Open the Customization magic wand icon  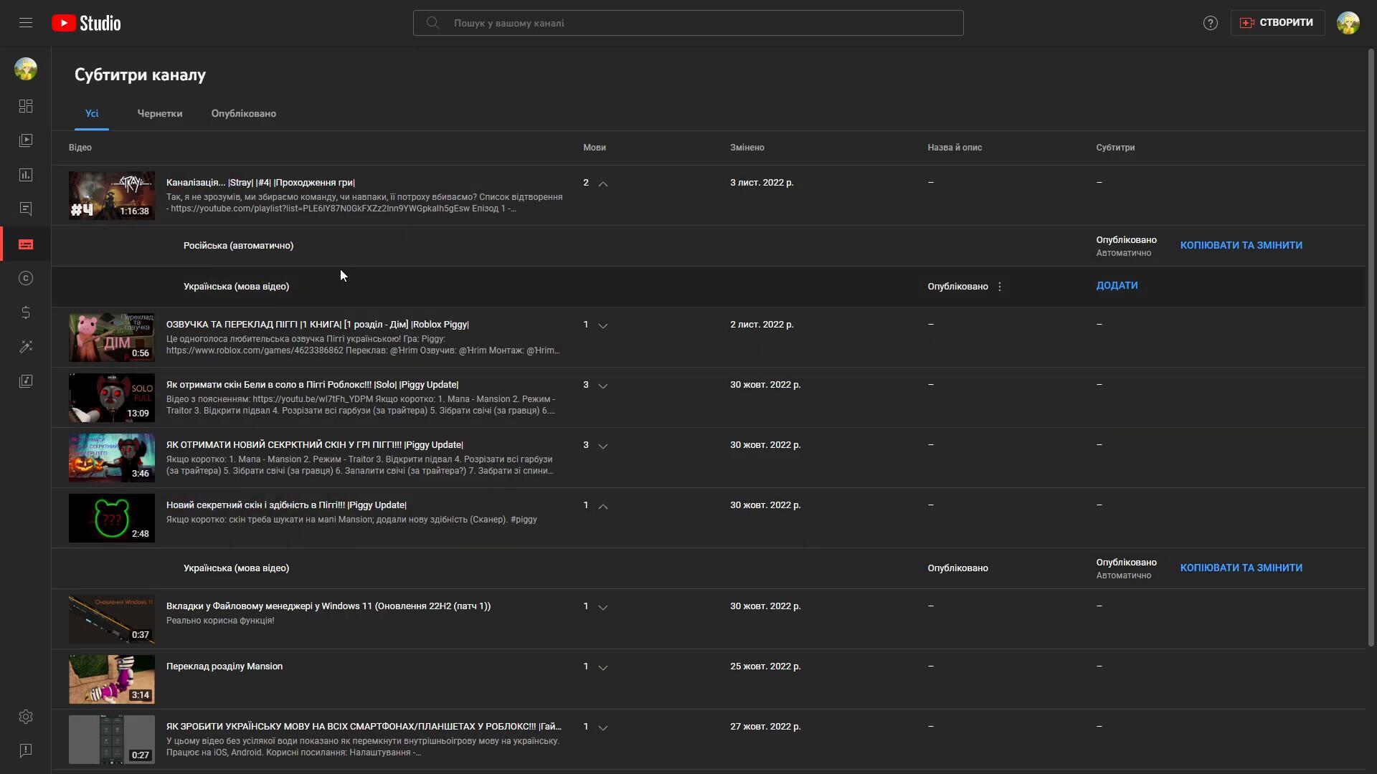(26, 347)
